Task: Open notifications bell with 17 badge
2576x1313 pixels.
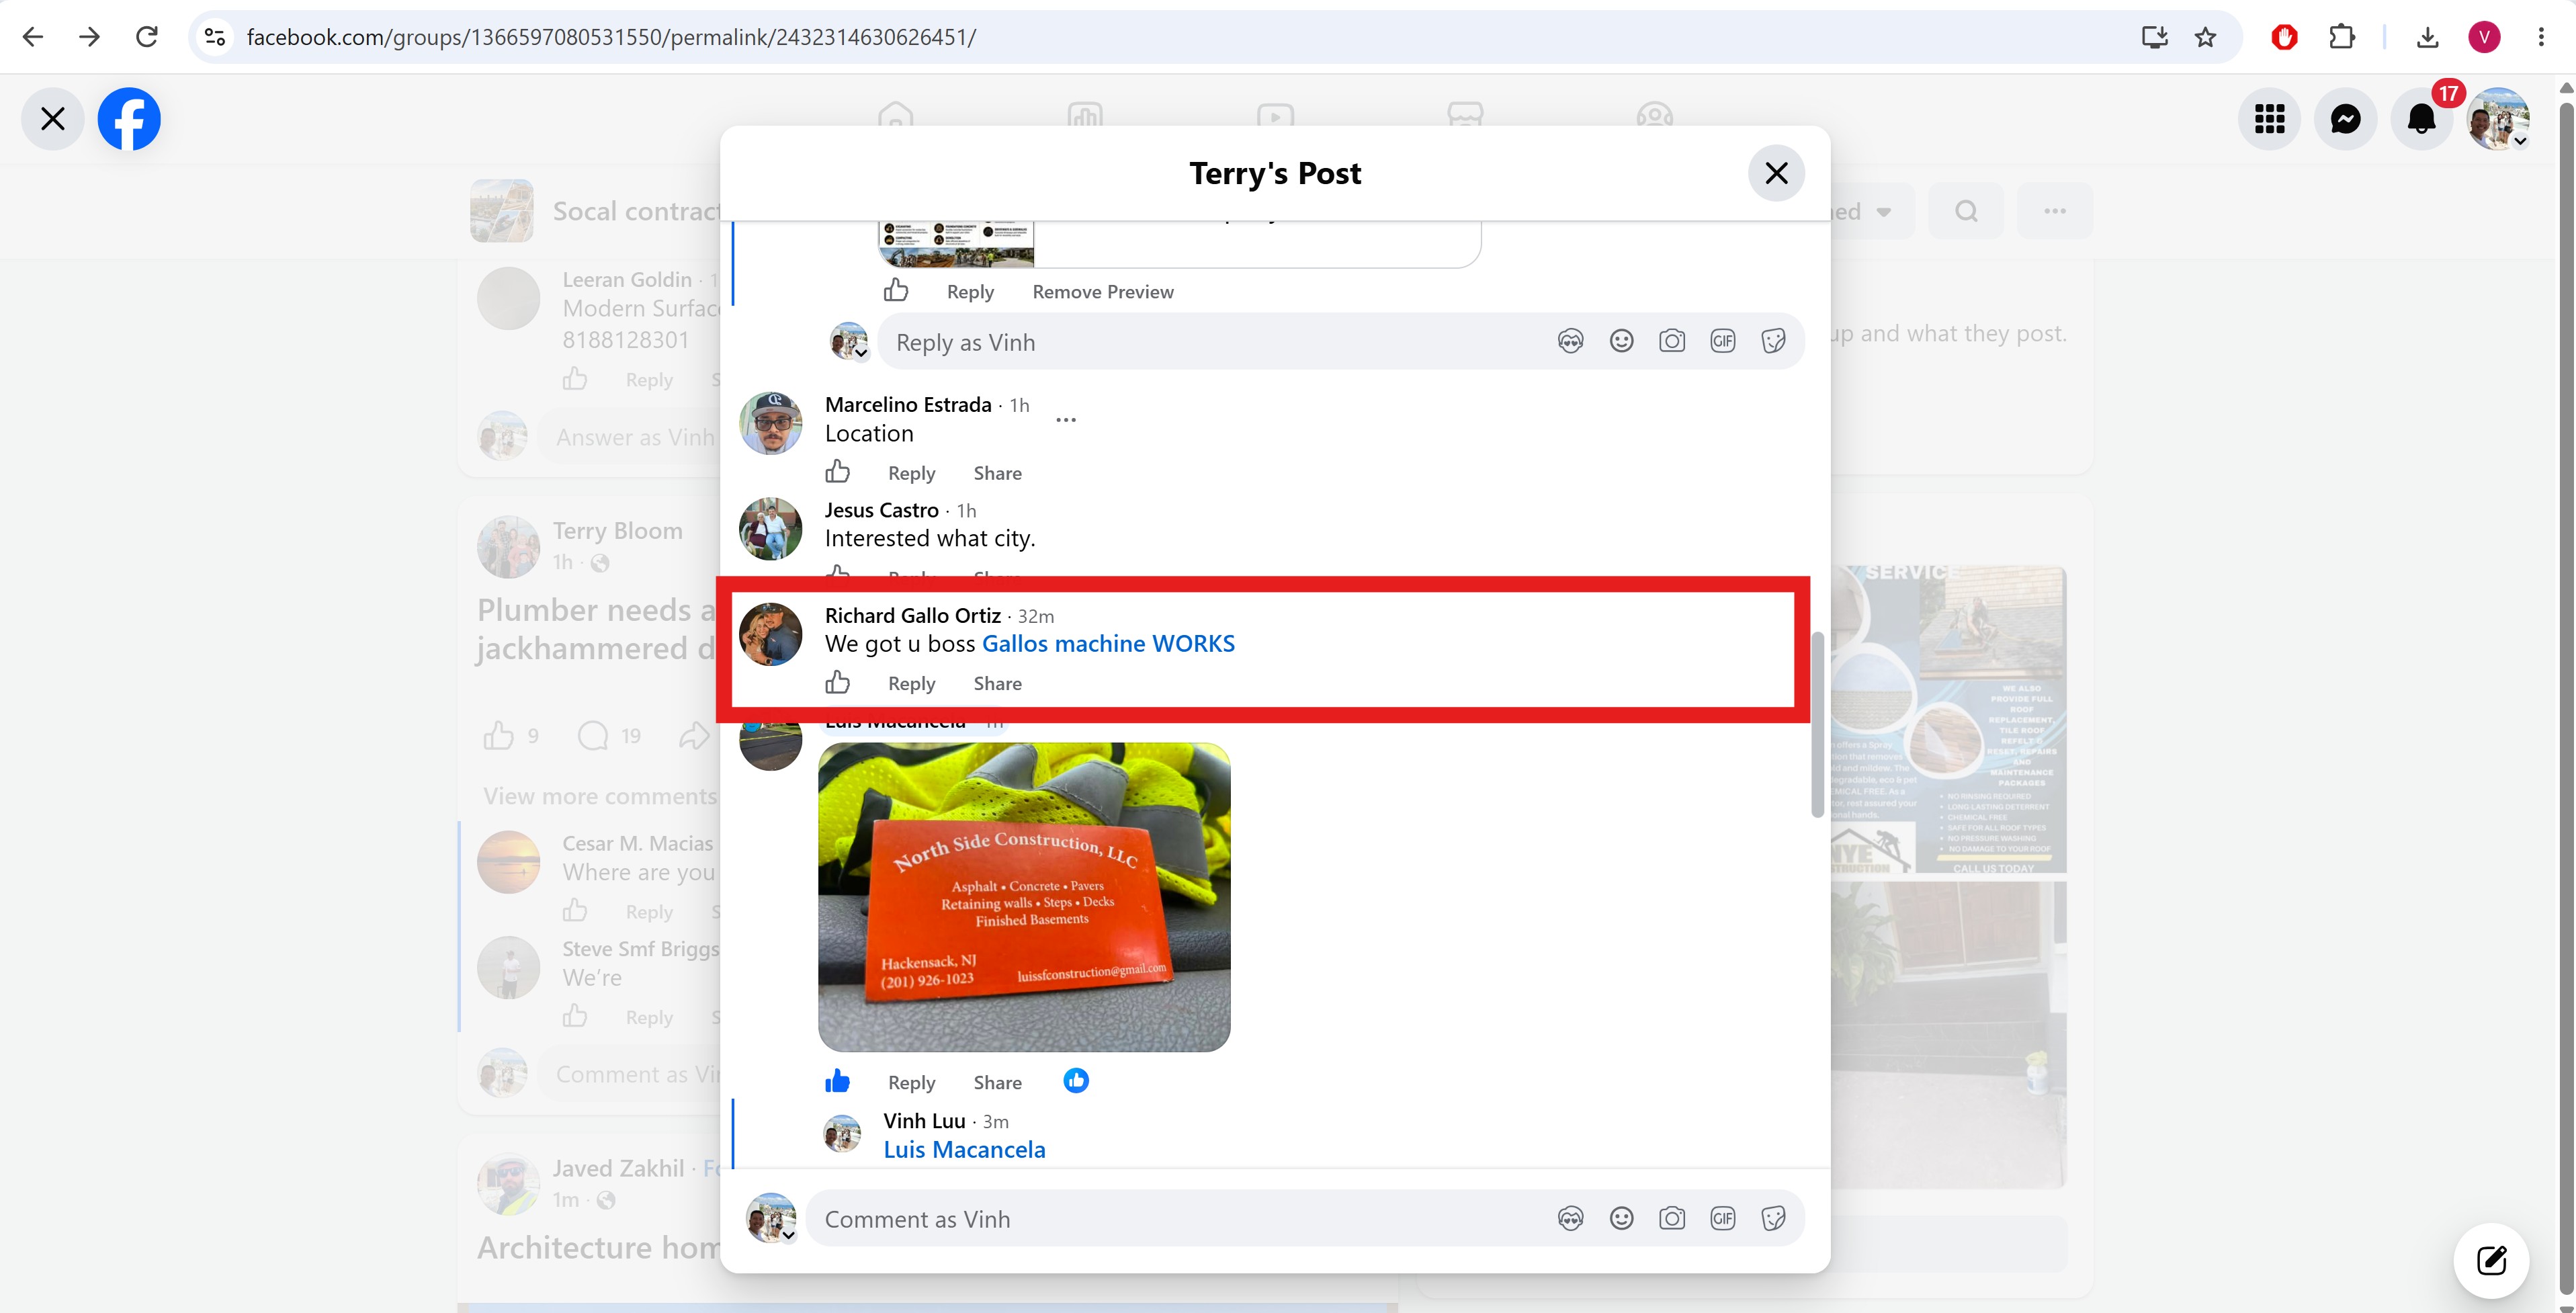Action: [2422, 119]
